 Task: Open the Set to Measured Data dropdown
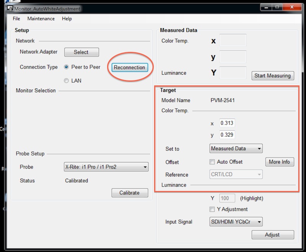point(236,148)
